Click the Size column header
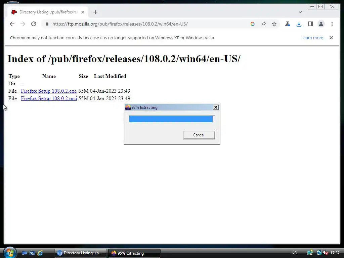344x258 pixels. pos(83,76)
